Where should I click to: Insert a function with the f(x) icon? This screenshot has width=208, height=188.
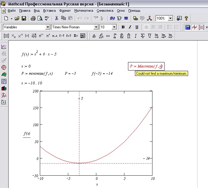tap(112, 18)
